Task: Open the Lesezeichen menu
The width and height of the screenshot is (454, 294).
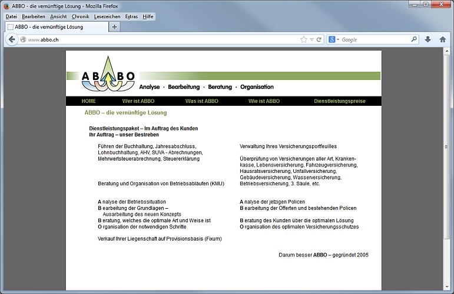Action: tap(107, 17)
